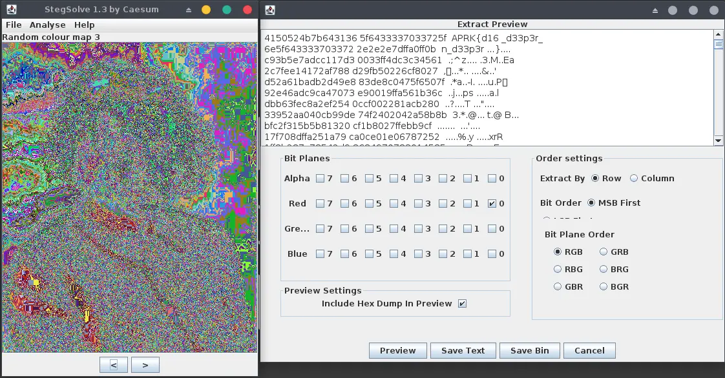Enable Green bit plane 0
725x378 pixels.
pos(492,228)
